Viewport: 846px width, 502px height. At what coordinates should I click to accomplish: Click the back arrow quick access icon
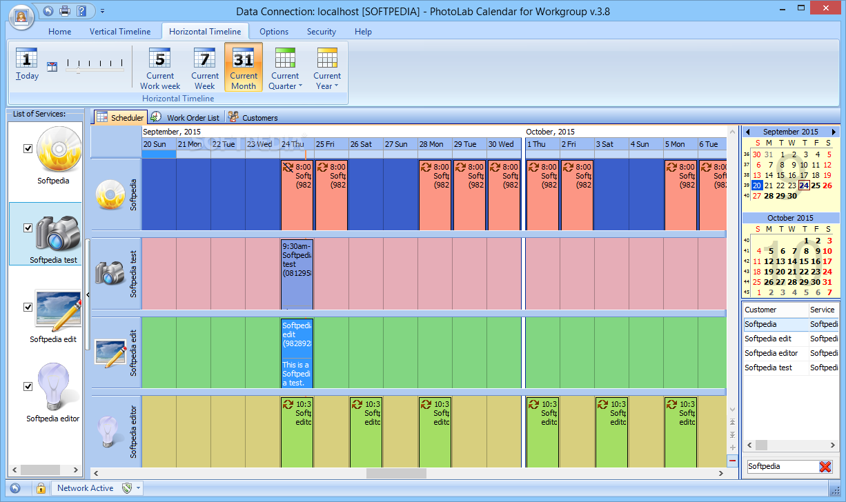(x=48, y=11)
